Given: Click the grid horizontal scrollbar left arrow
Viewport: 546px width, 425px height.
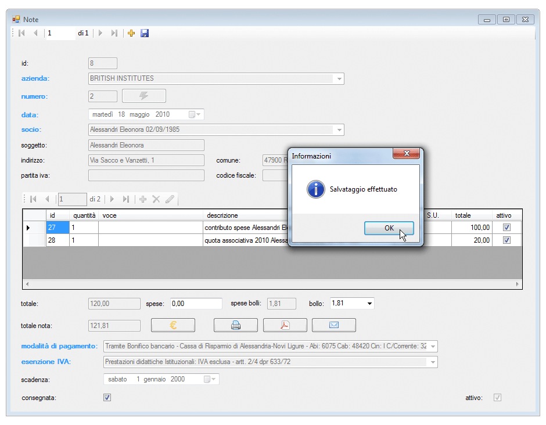Looking at the screenshot, I should (x=27, y=284).
